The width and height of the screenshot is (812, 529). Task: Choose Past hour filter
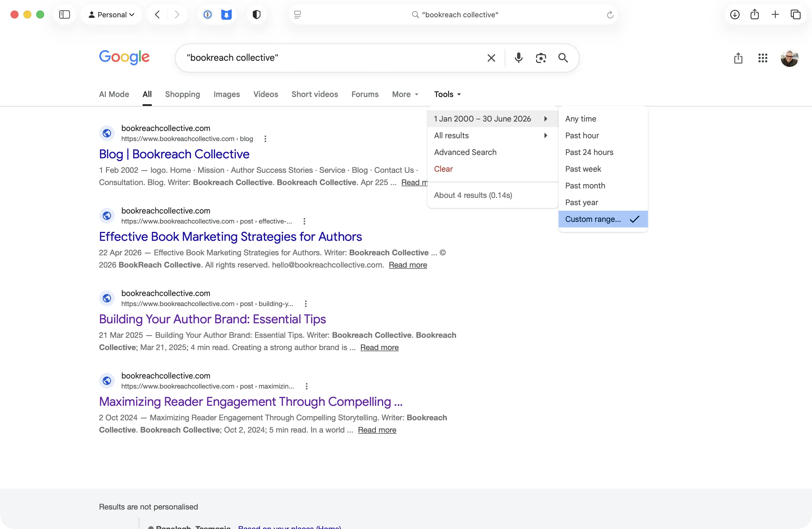tap(603, 135)
